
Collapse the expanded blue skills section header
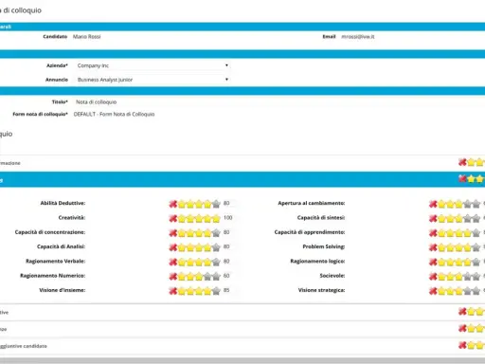click(x=242, y=179)
